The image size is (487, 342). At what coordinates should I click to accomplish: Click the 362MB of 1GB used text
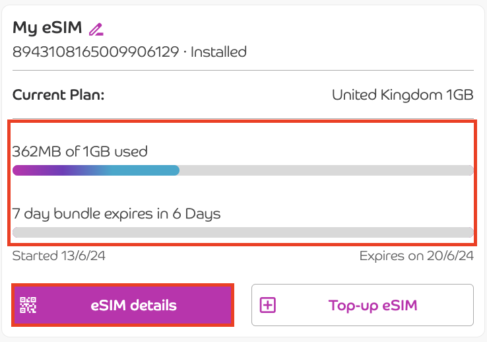(x=80, y=151)
